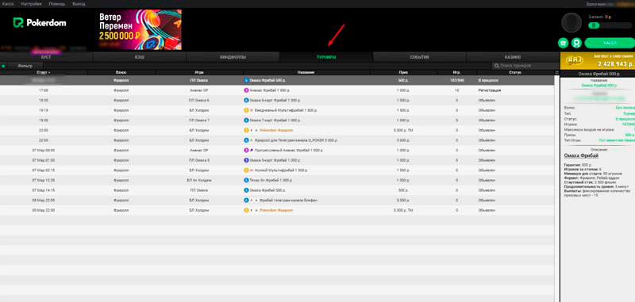Click the green shop icon beside Касса
The image size is (635, 302).
(563, 43)
